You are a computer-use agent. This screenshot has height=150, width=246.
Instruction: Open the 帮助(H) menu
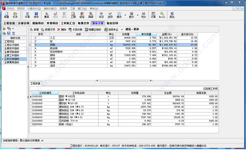94,9
